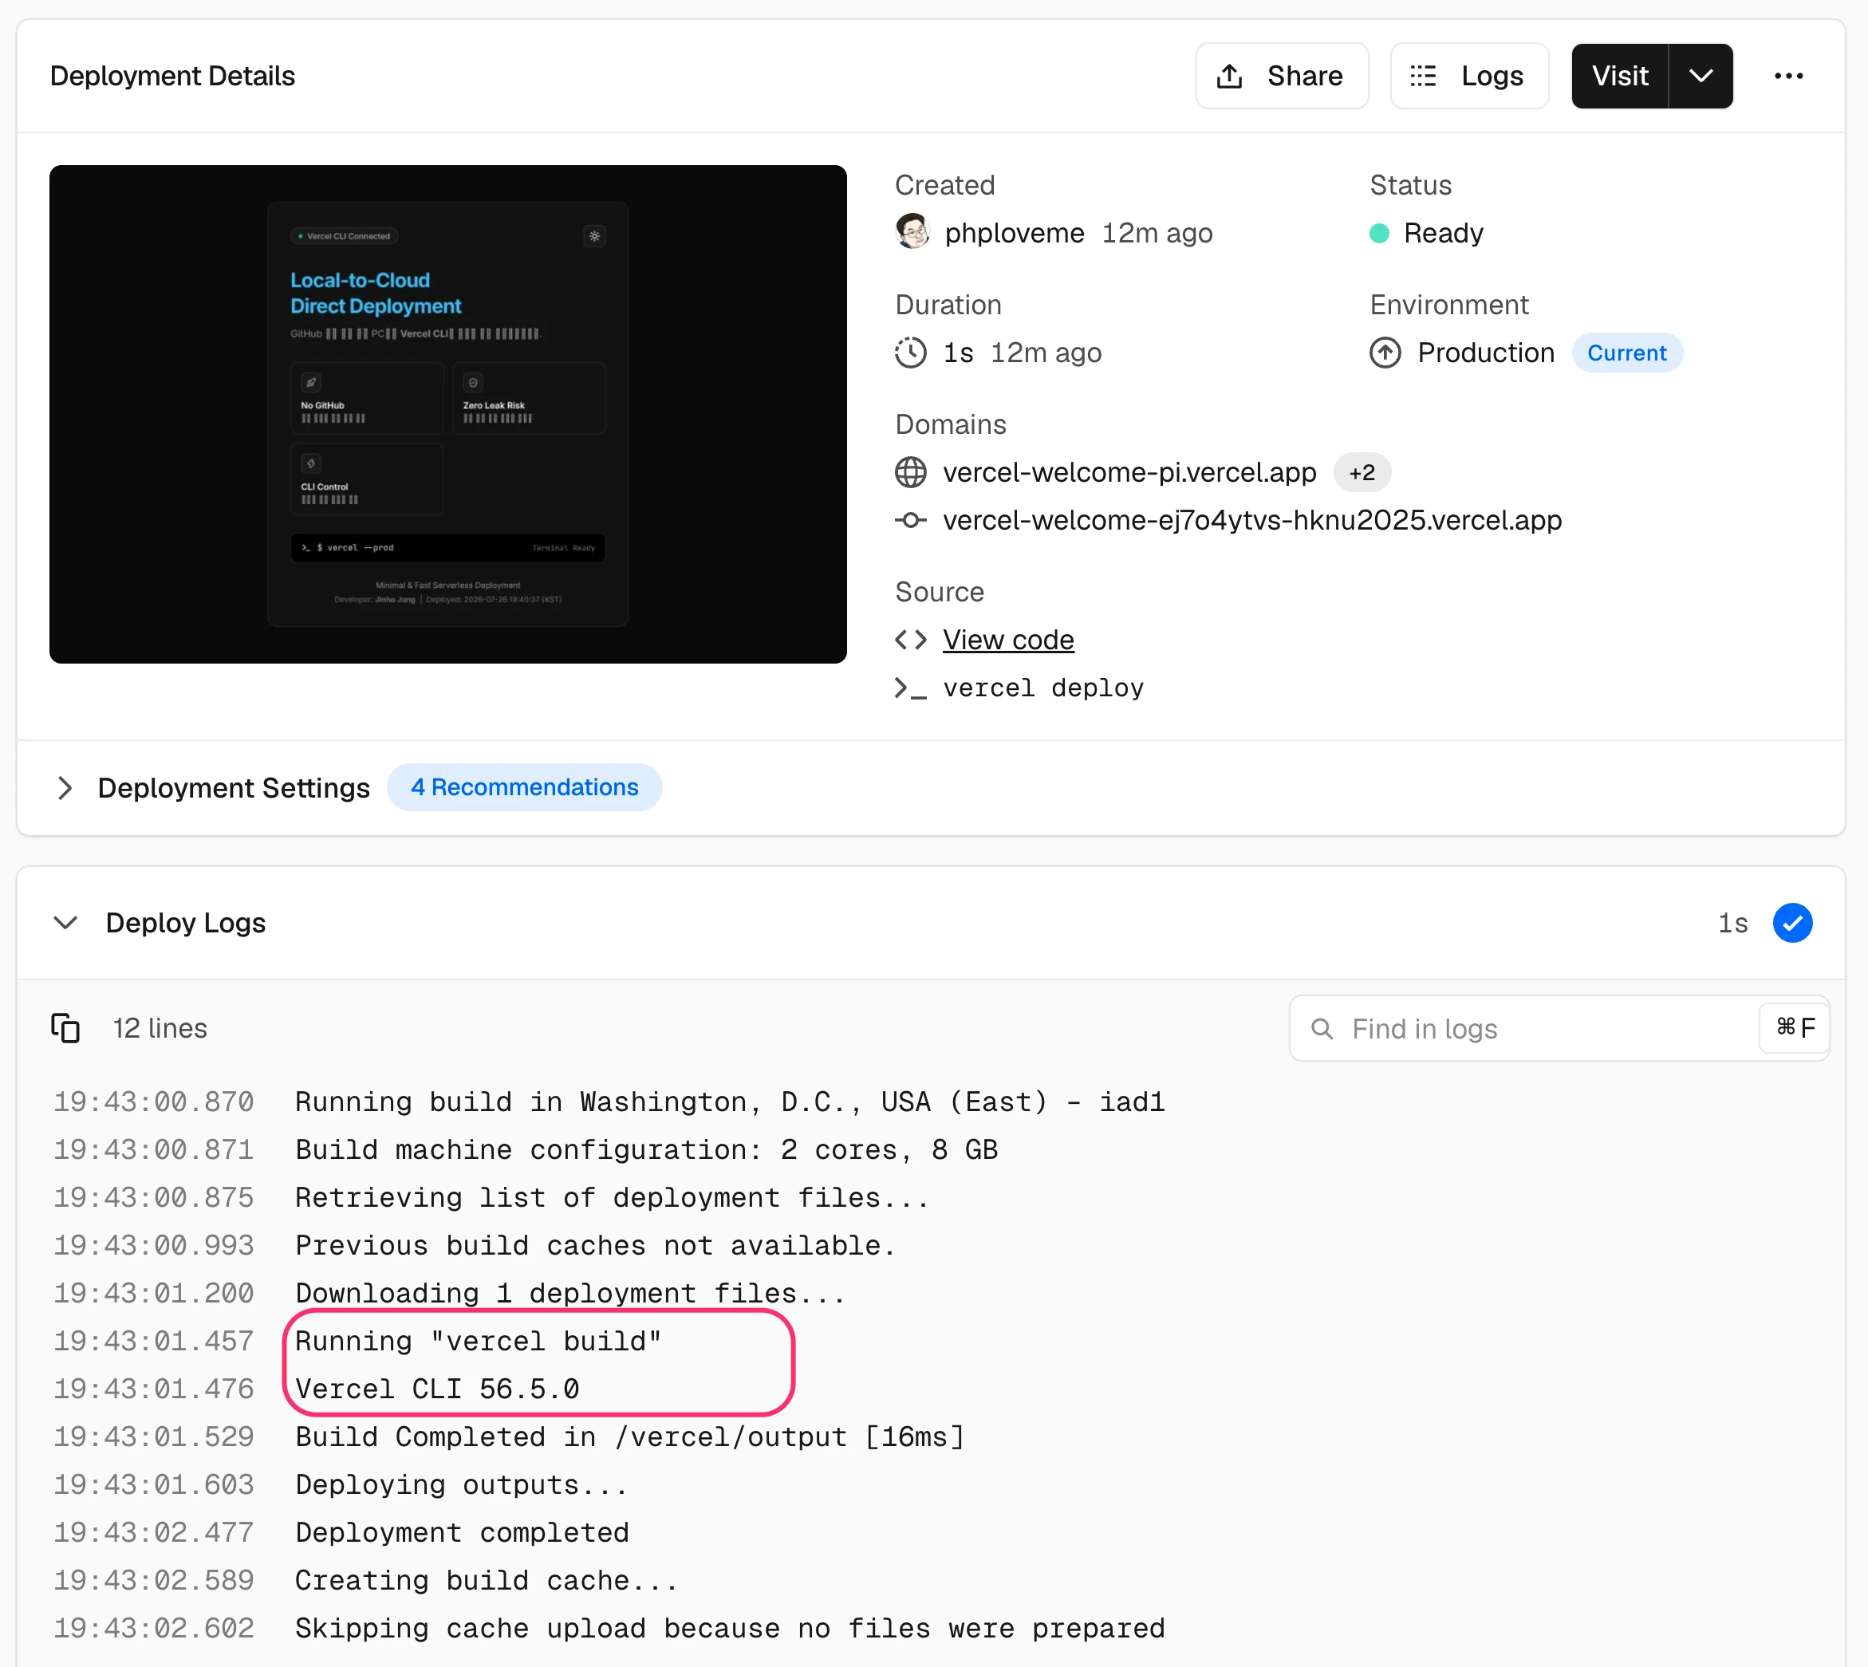Copy the logs with the copy icon
1868x1667 pixels.
[x=65, y=1027]
